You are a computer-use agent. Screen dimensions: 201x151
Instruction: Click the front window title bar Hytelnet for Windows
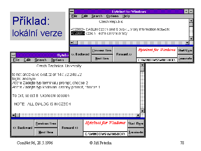pyautogui.click(x=129, y=11)
